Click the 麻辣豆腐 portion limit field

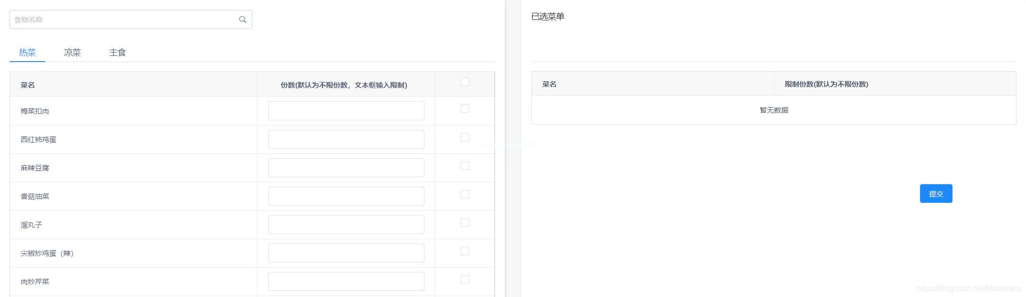click(x=346, y=168)
